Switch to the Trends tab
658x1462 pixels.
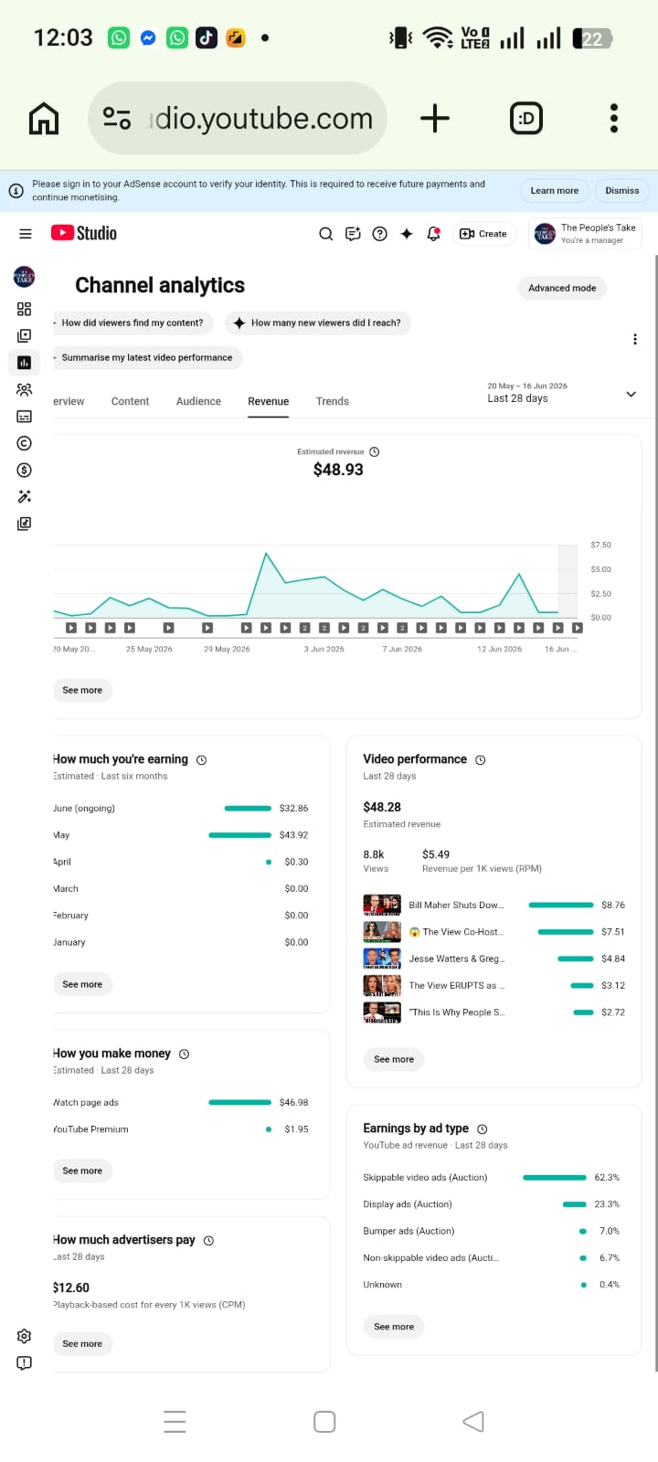click(333, 401)
